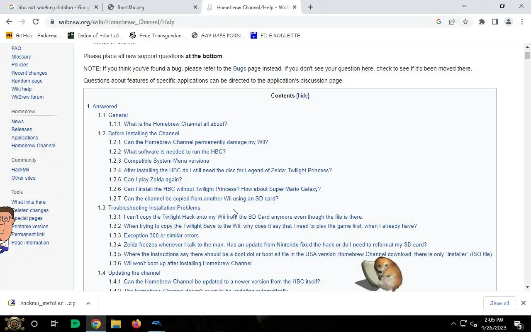The height and width of the screenshot is (332, 531).
Task: Go back to the previous page
Action: tap(9, 22)
